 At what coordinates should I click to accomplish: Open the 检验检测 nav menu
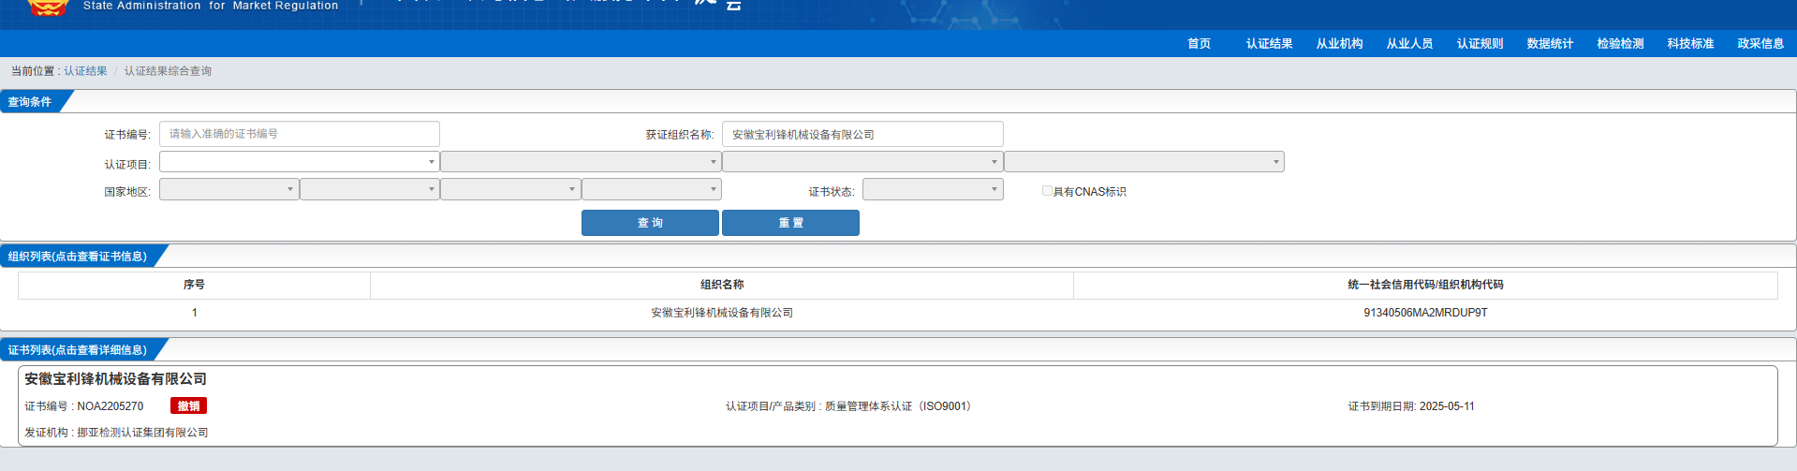1620,44
